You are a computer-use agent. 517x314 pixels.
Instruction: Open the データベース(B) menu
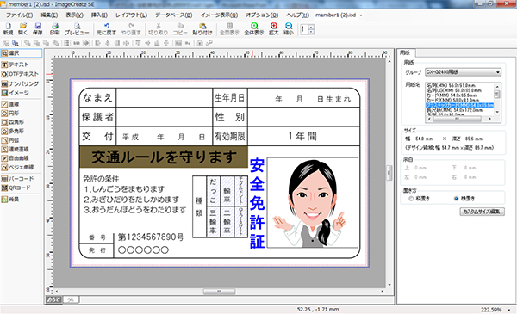tap(173, 15)
